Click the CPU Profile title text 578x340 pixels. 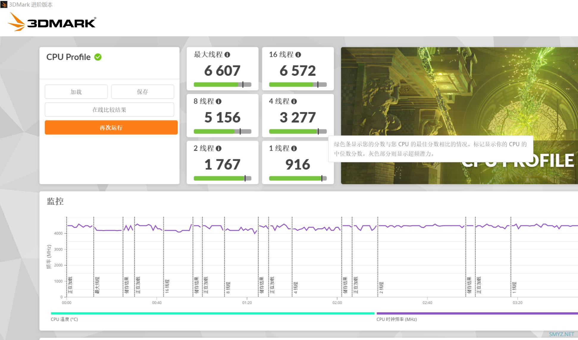pyautogui.click(x=68, y=57)
